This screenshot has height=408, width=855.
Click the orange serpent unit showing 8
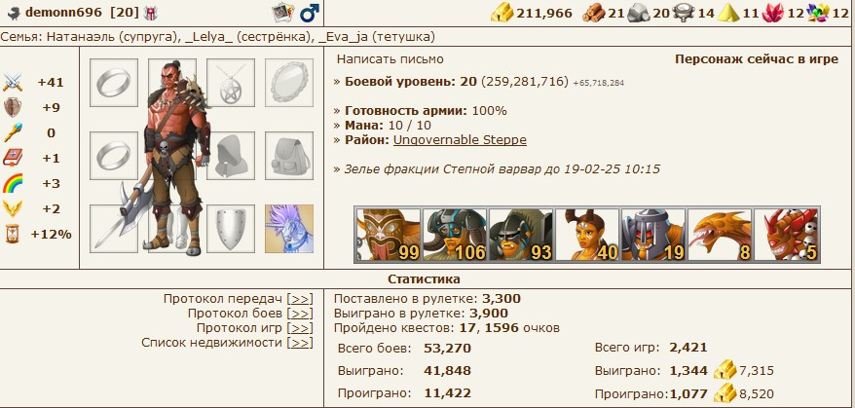[x=720, y=235]
